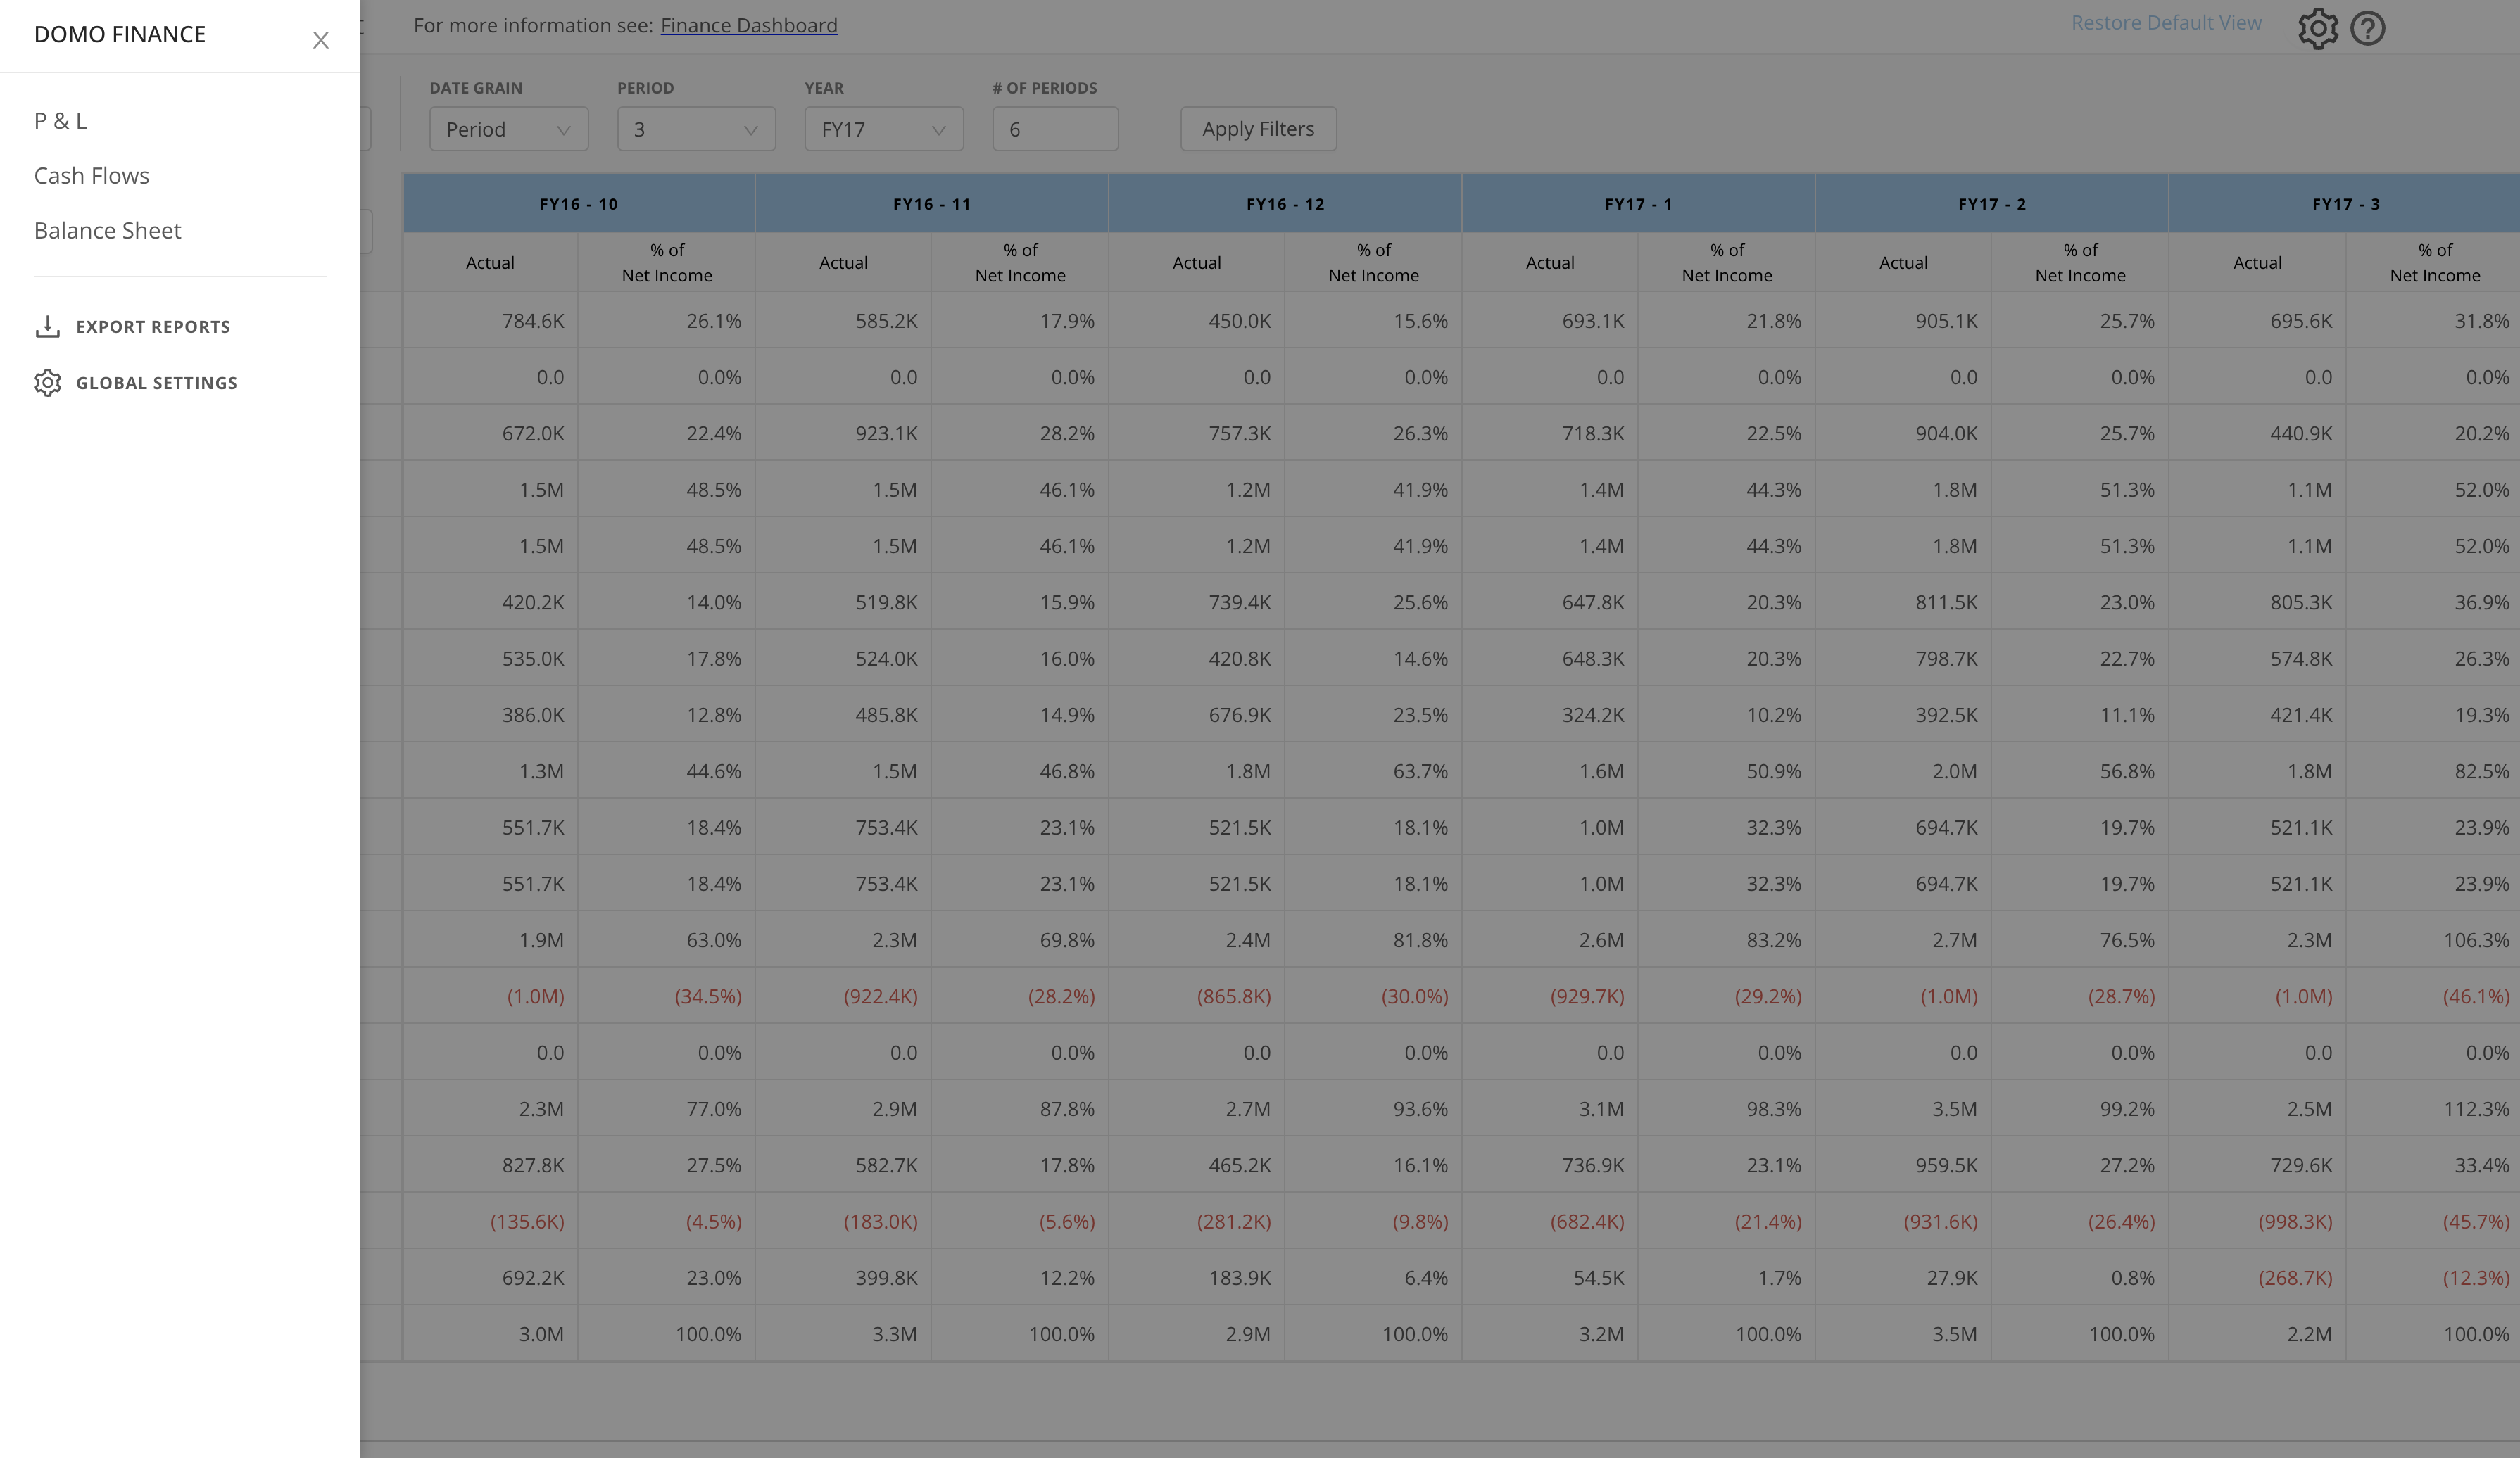Screen dimensions: 2520x1458
Task: Click Restore Default View
Action: tap(2166, 22)
